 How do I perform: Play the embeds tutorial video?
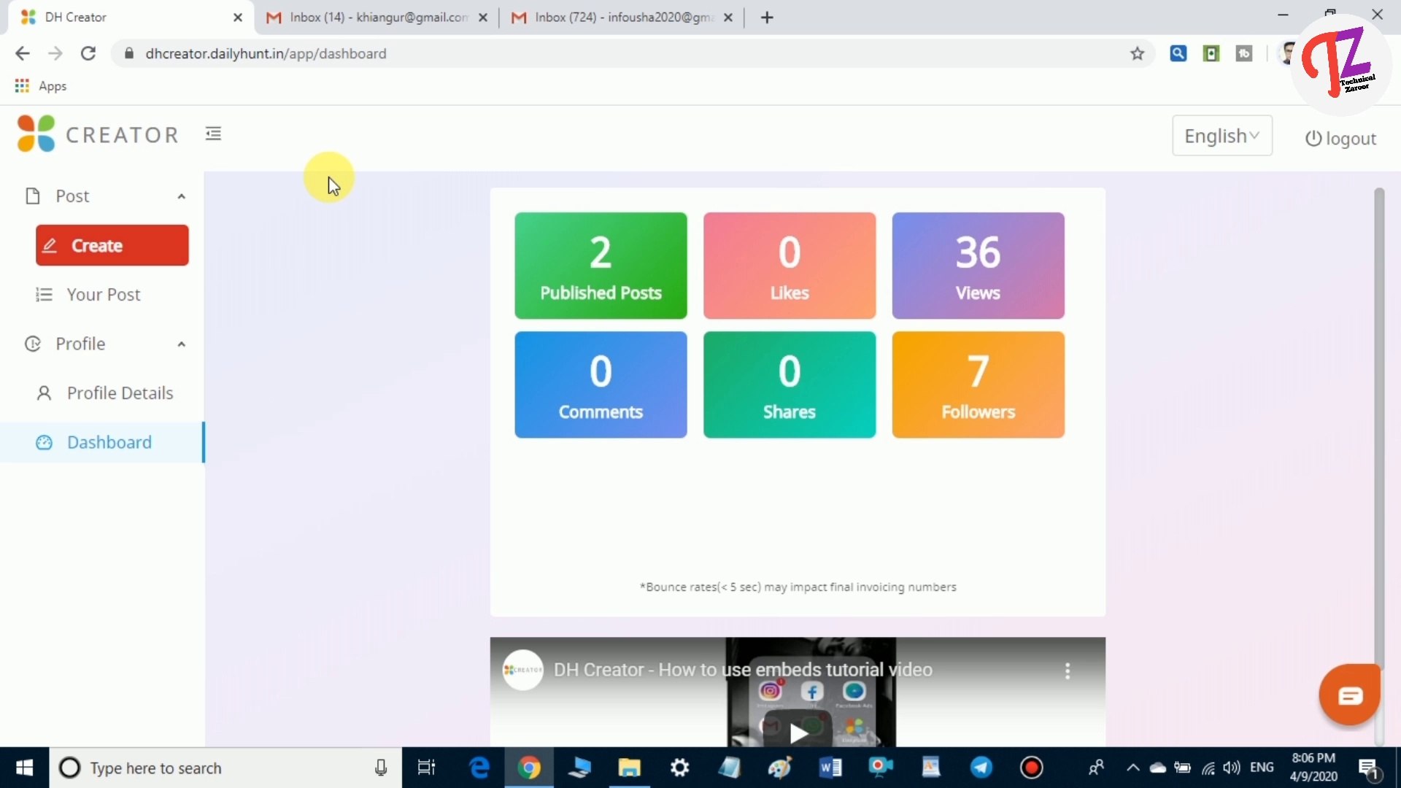click(798, 733)
